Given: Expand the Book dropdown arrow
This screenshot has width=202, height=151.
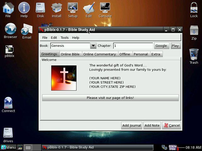Looking at the screenshot, I should pos(93,46).
